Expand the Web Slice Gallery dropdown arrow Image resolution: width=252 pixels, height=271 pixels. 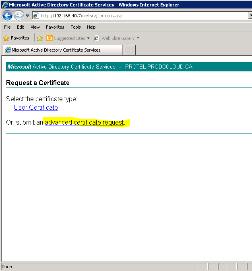pyautogui.click(x=138, y=38)
